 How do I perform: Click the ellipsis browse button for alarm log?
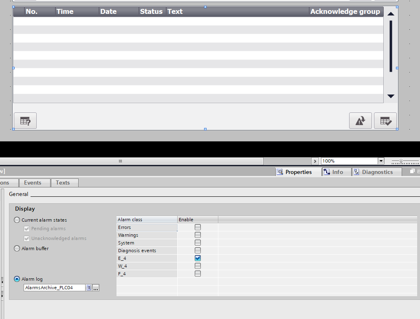click(96, 288)
